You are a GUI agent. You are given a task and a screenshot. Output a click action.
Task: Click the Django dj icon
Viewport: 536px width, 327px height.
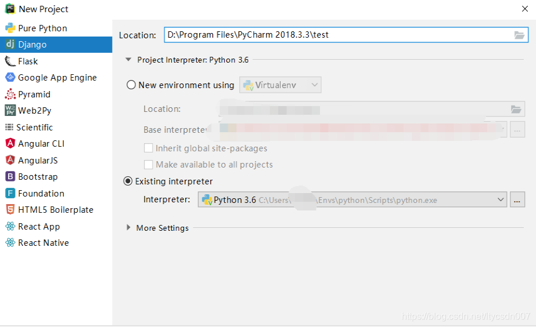pyautogui.click(x=10, y=45)
